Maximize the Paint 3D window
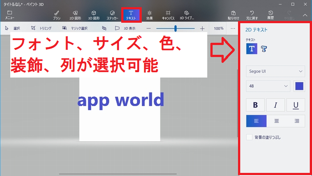Viewport: 312px width, 176px height. [293, 4]
